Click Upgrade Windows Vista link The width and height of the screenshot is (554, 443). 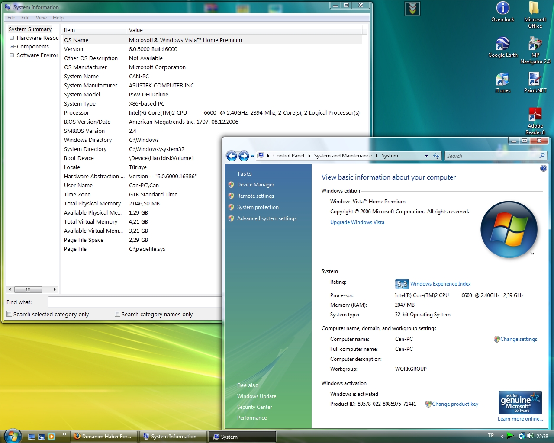(x=357, y=222)
